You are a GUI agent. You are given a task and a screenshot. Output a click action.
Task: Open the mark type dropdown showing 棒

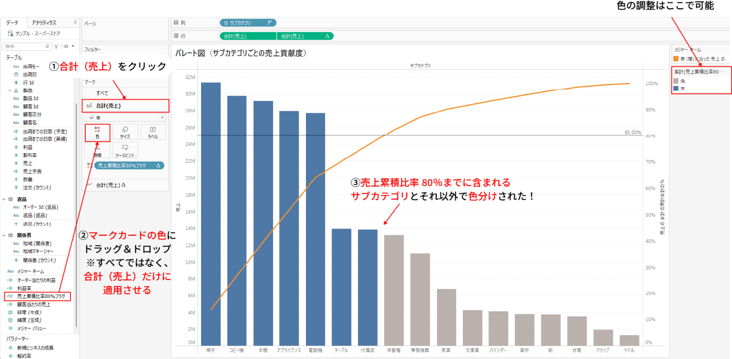162,117
